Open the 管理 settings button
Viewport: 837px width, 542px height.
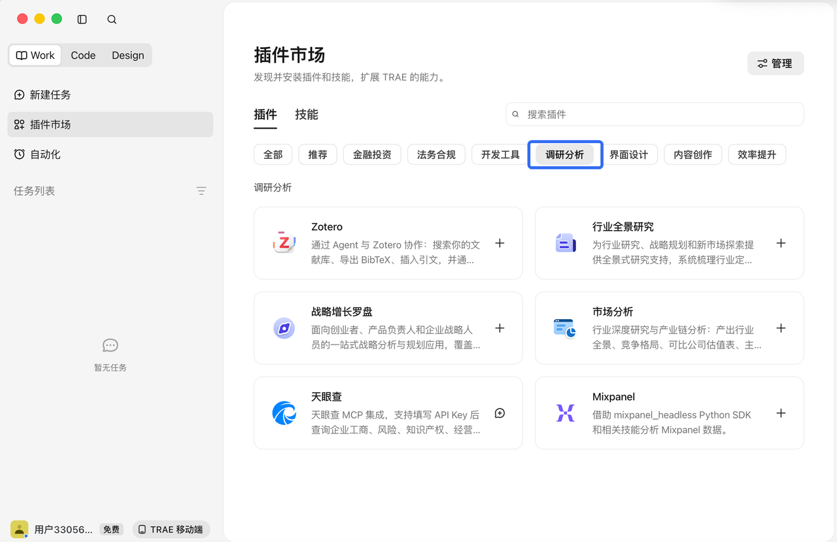pyautogui.click(x=776, y=63)
